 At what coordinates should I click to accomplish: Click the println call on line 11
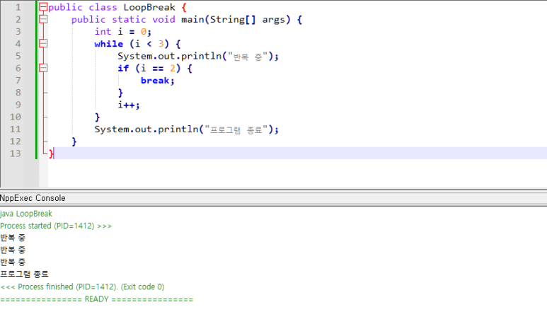tap(187, 129)
